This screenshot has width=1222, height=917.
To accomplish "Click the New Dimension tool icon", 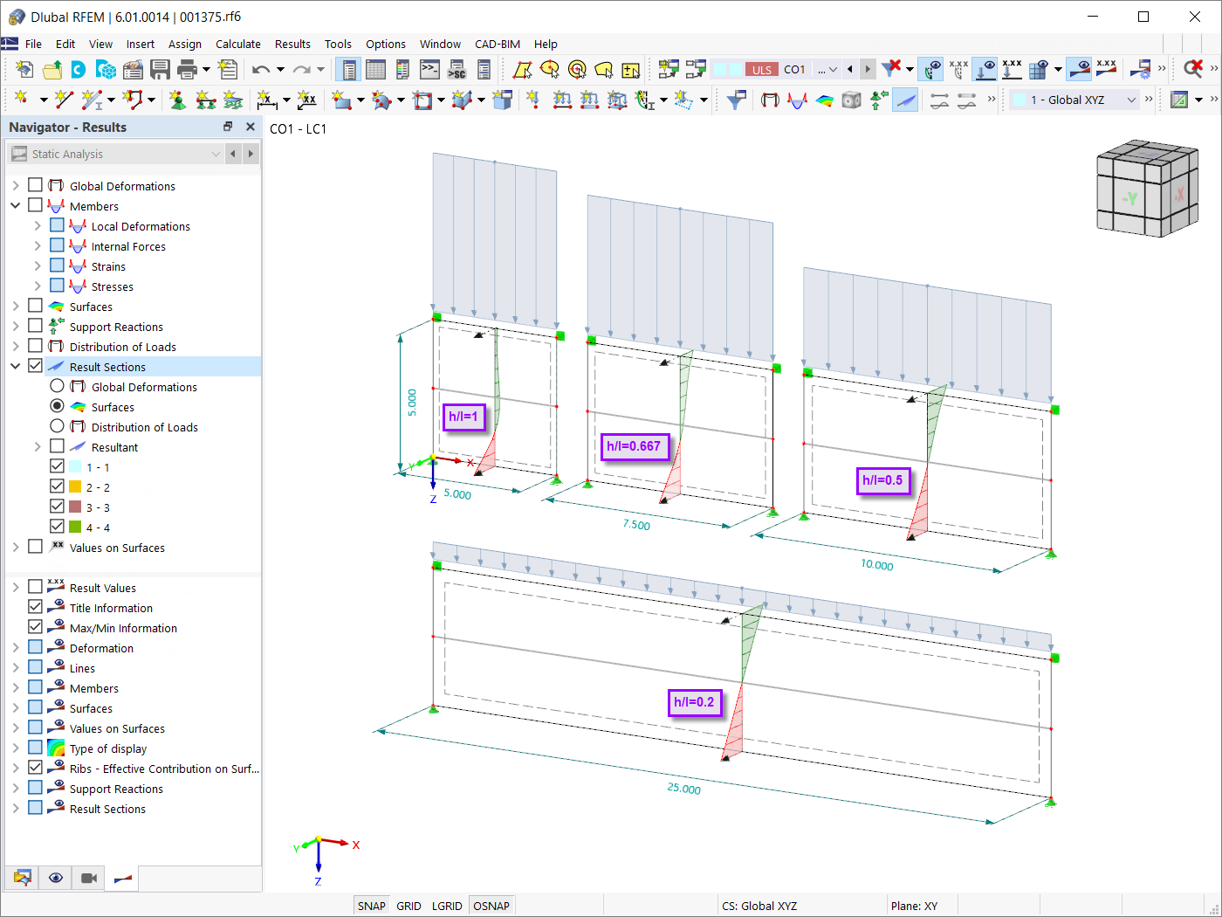I will (x=266, y=100).
